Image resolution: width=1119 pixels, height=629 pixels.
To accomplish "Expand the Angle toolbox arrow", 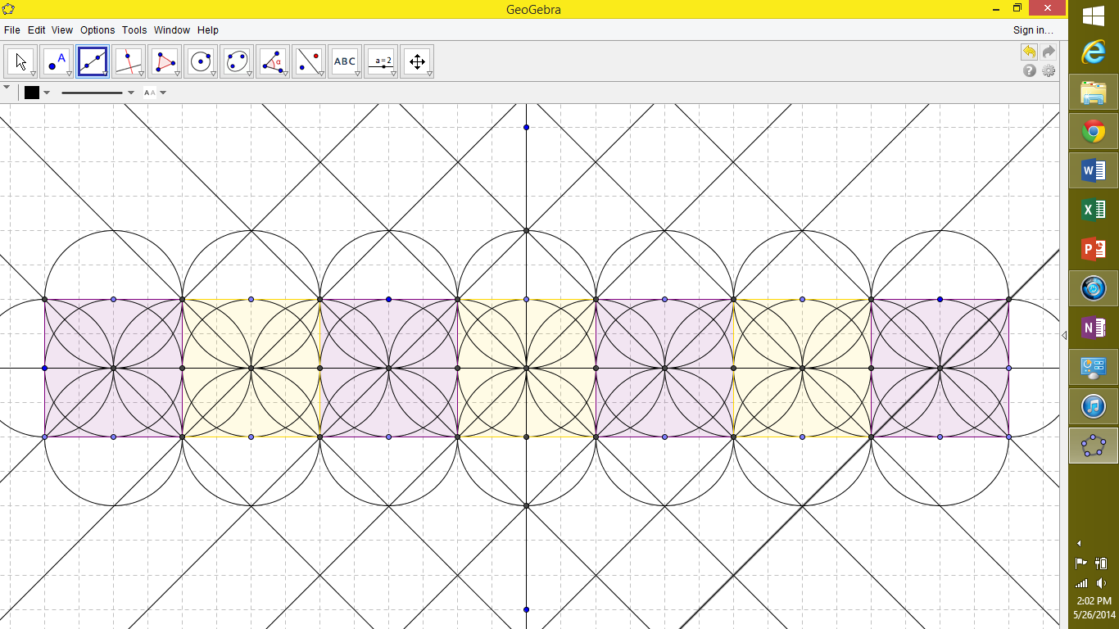I will click(x=285, y=74).
